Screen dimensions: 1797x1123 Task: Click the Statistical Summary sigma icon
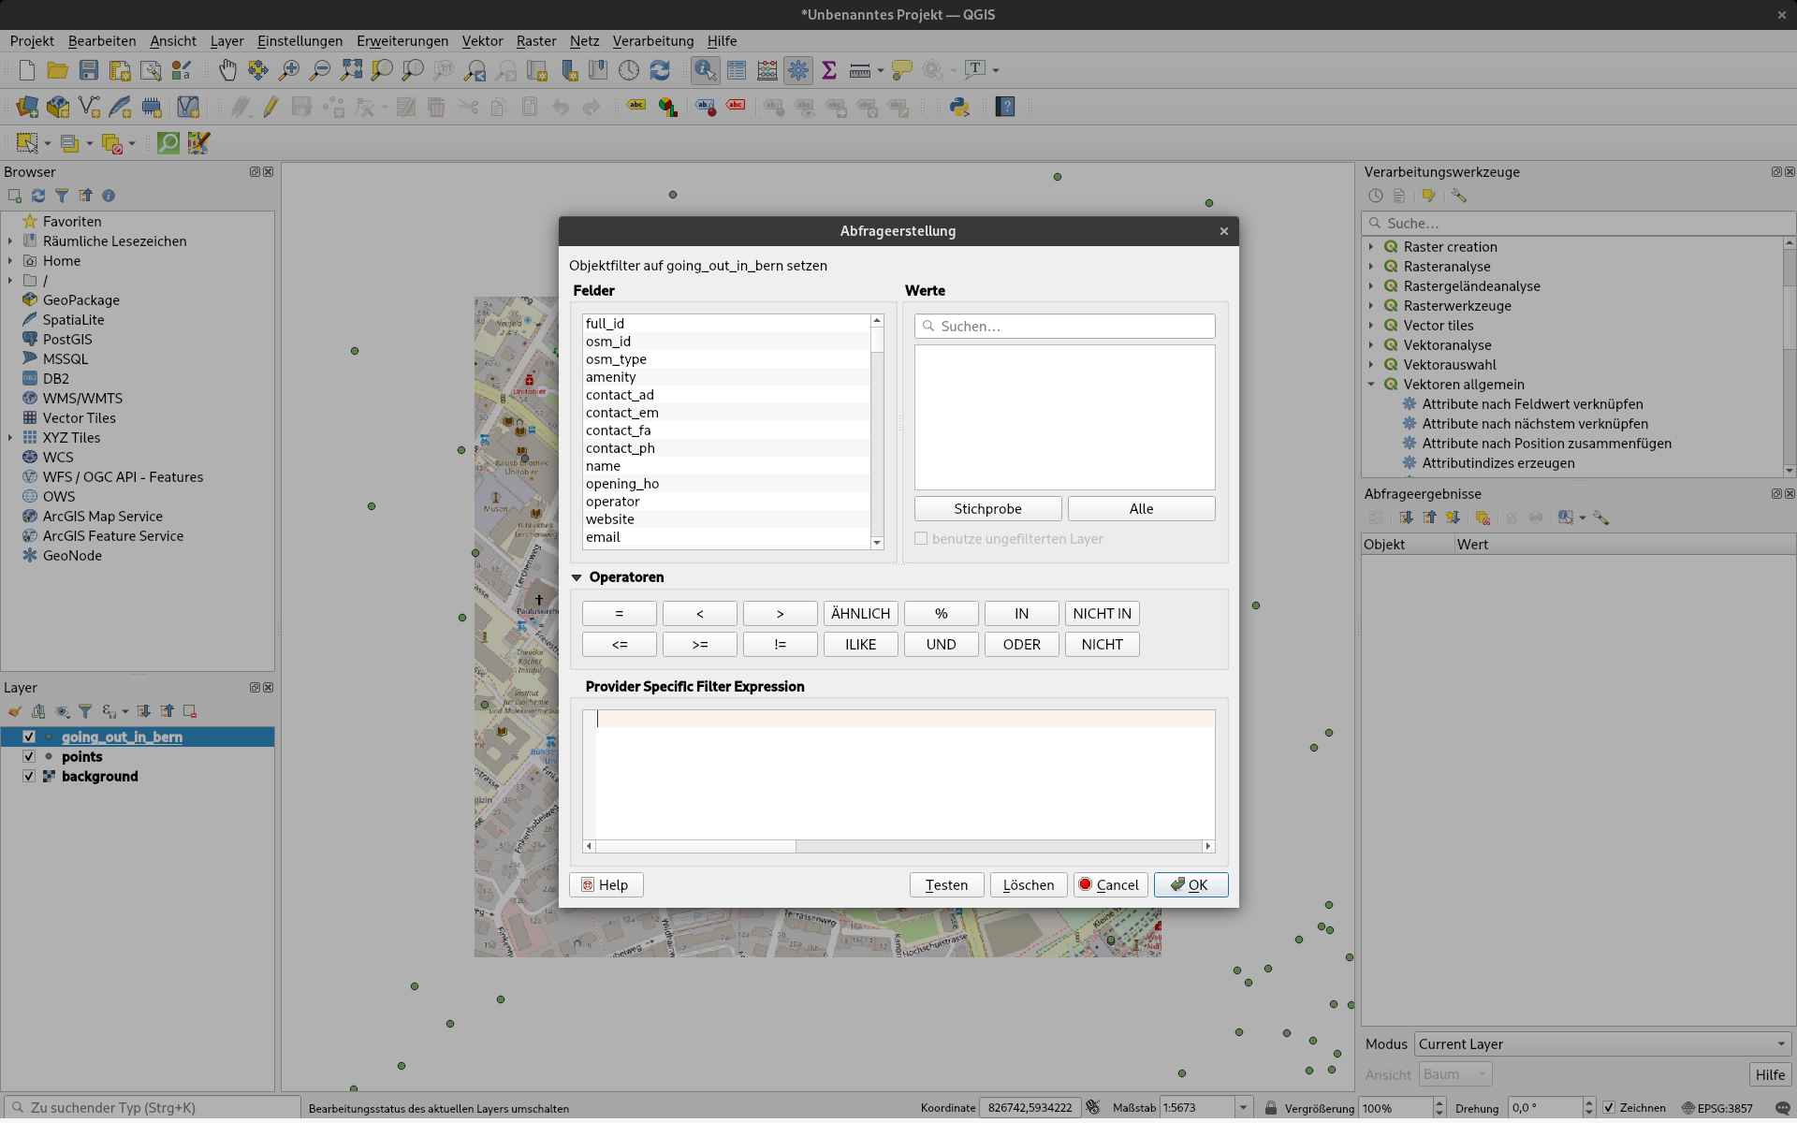click(x=829, y=70)
